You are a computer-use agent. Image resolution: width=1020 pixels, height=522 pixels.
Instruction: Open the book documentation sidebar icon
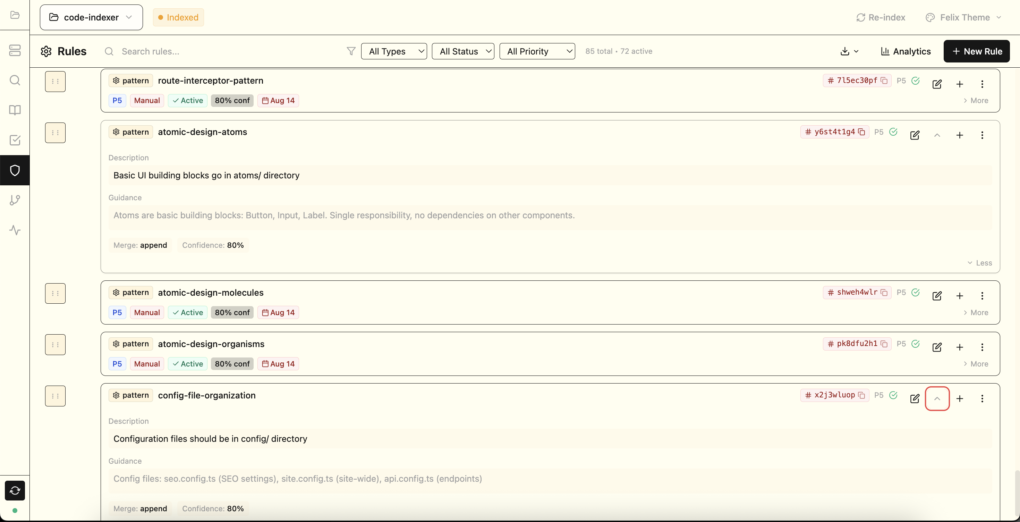[x=15, y=110]
